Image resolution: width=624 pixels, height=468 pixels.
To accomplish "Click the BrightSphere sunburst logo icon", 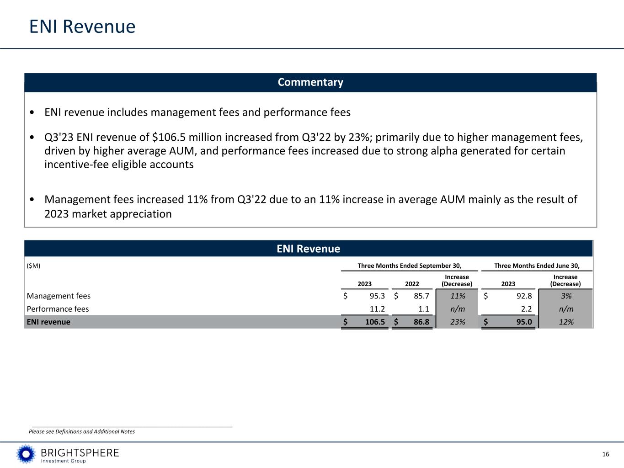I will [x=26, y=454].
